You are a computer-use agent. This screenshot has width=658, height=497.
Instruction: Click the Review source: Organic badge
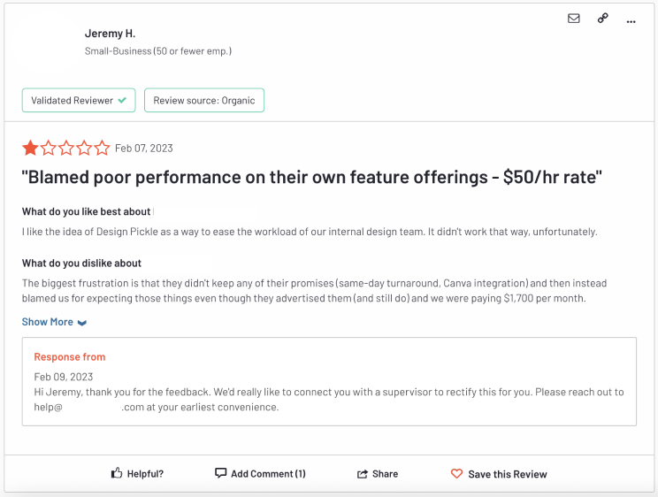pyautogui.click(x=204, y=100)
